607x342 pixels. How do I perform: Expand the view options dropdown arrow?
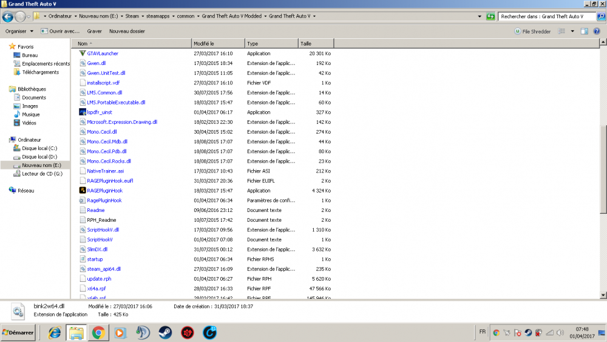[572, 32]
